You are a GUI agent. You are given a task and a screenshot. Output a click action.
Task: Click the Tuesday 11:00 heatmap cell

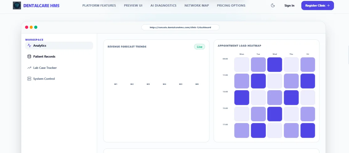pyautogui.click(x=258, y=81)
